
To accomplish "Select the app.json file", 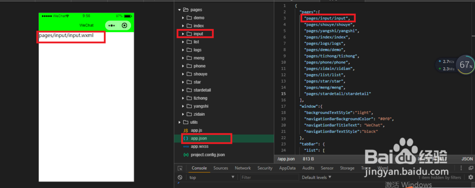I will [199, 138].
